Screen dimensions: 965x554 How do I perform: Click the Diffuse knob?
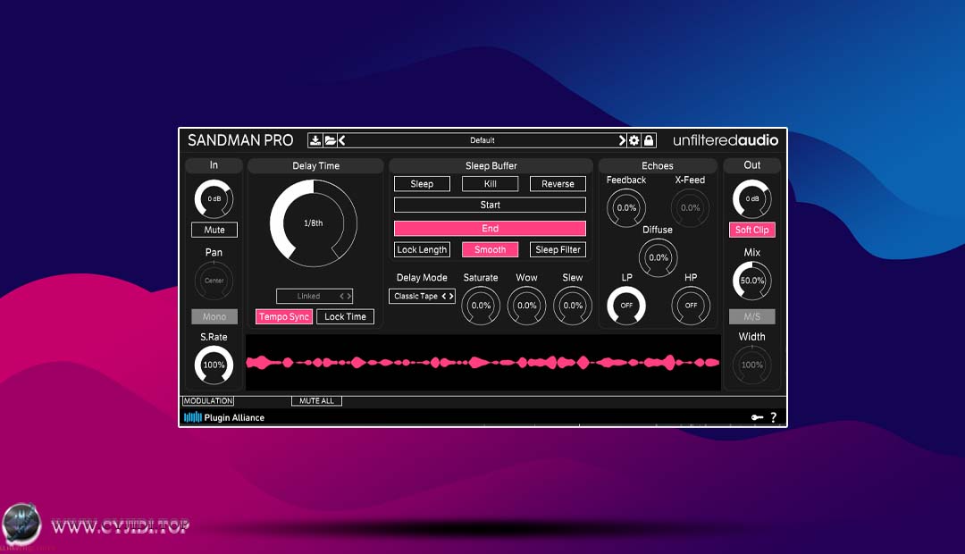pos(658,257)
